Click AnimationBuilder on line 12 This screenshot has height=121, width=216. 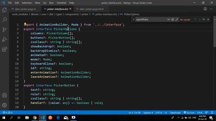pos(75,73)
